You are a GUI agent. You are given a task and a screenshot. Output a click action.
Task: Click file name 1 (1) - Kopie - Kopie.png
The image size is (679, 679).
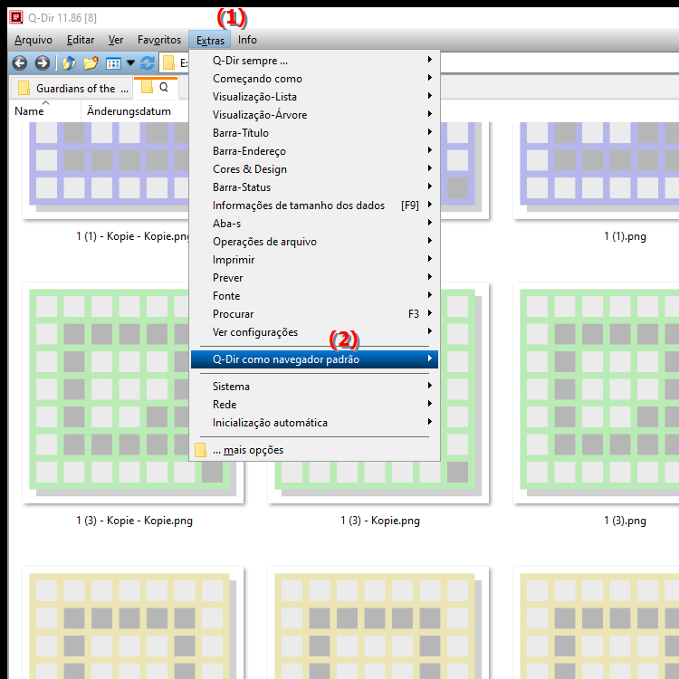(132, 236)
